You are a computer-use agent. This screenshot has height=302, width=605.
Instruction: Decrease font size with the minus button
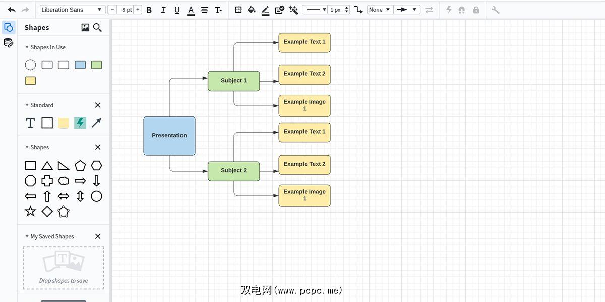point(112,10)
